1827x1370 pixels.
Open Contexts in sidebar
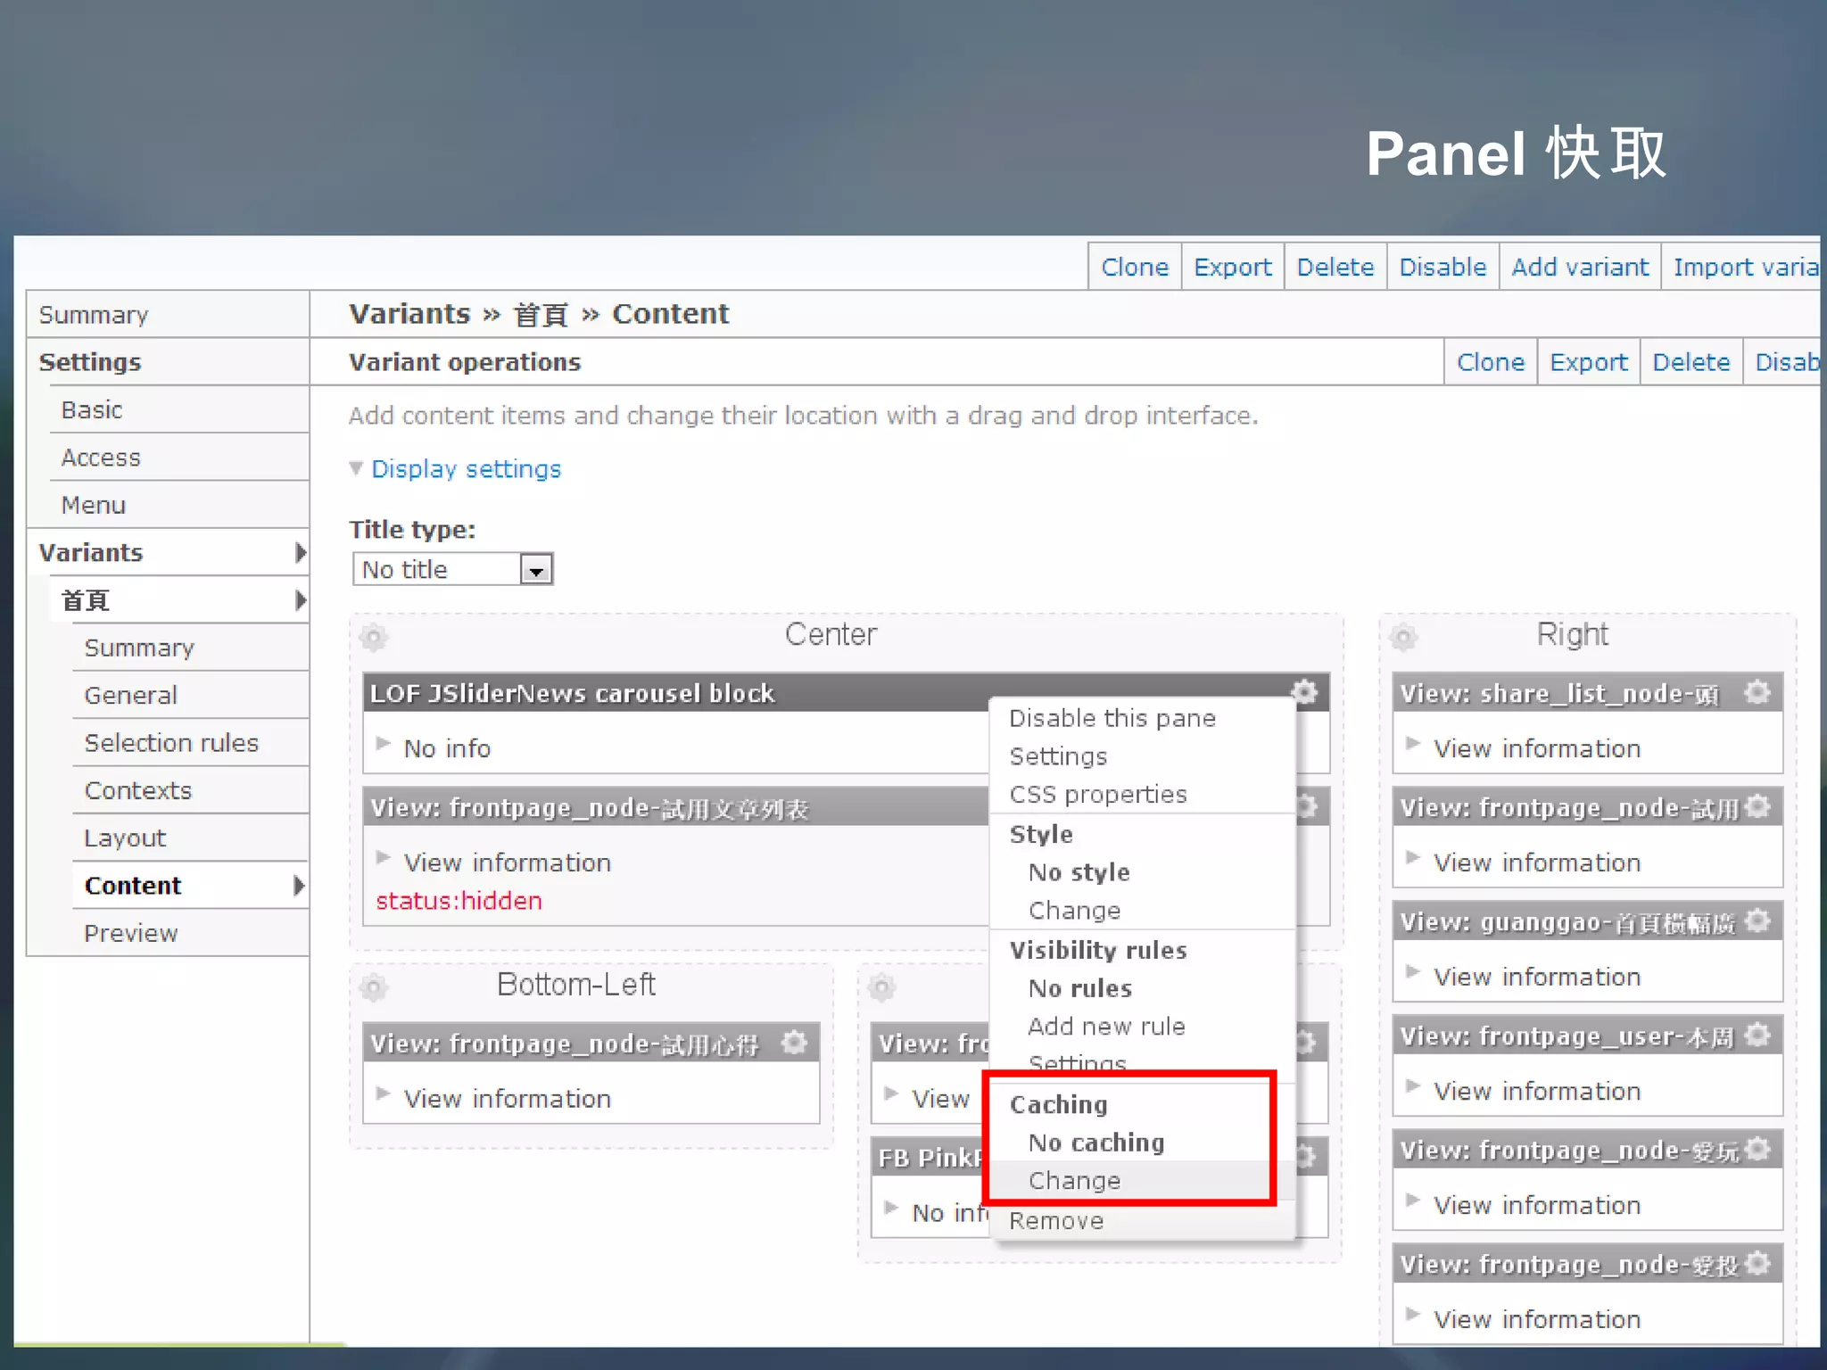[190, 790]
